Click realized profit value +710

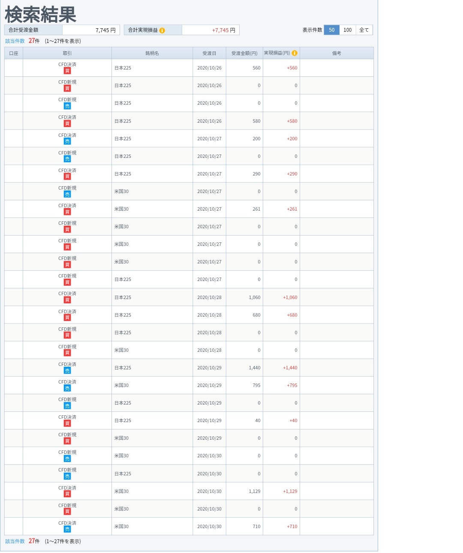point(292,526)
